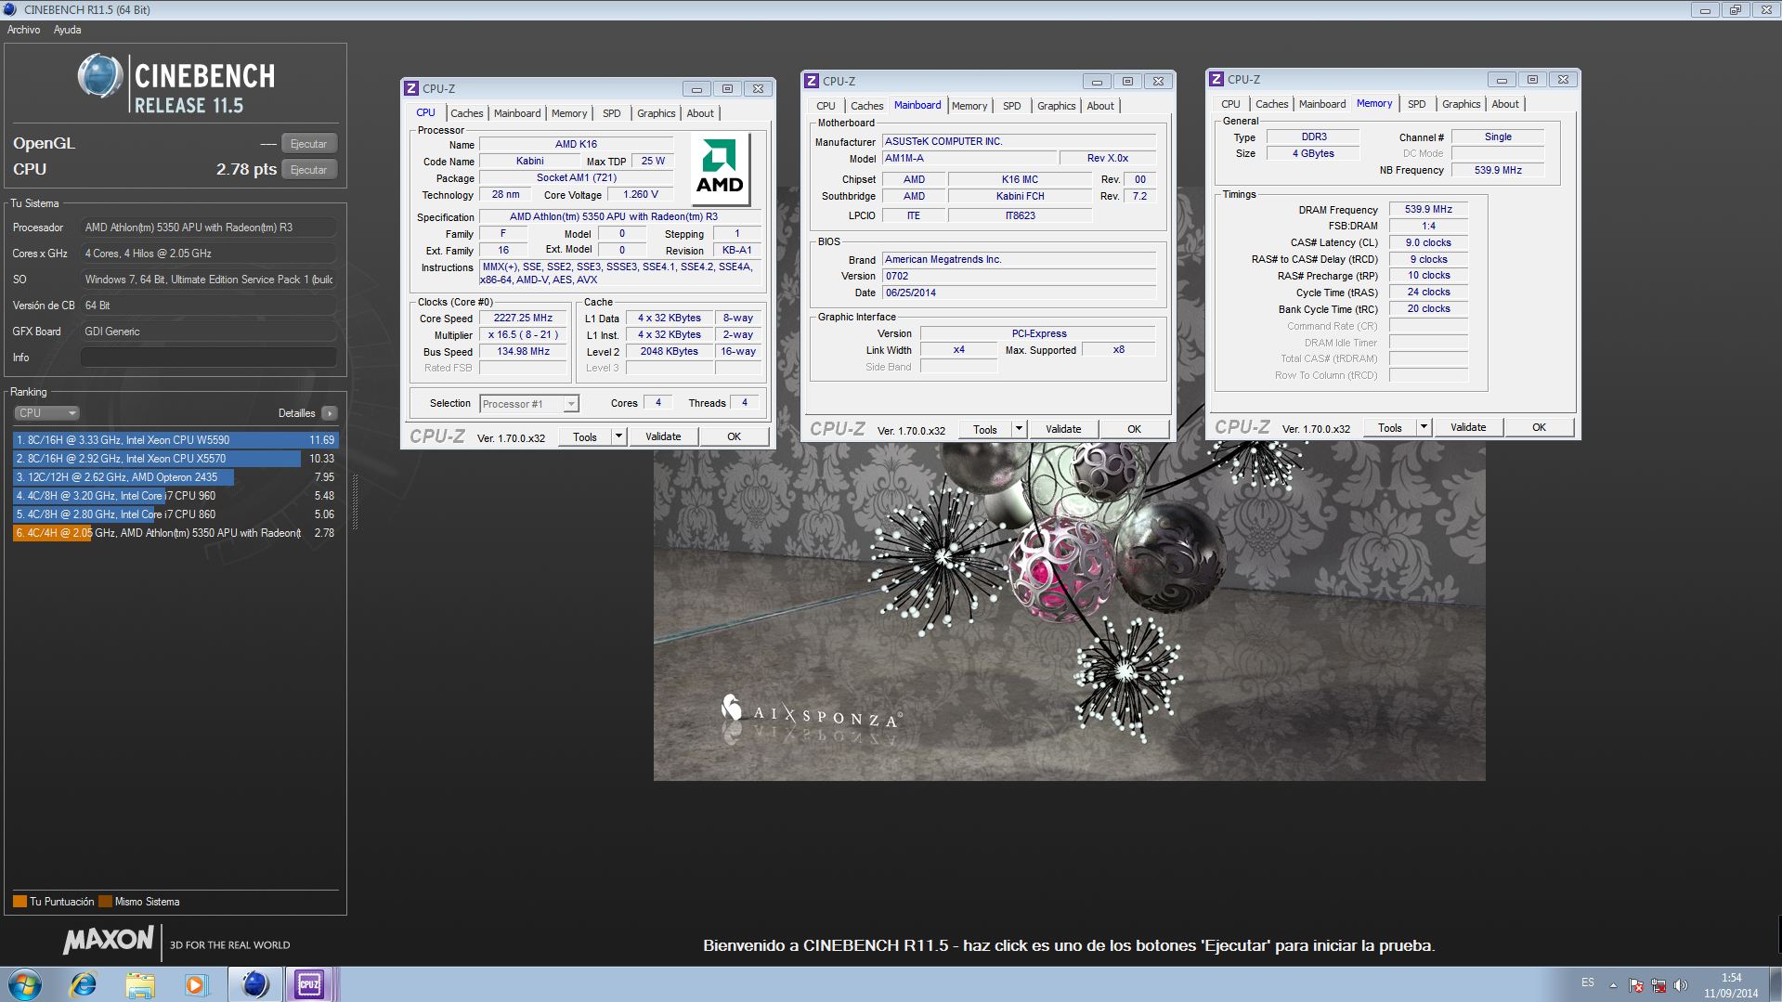Click Validate in Mainboard window
Screen dimensions: 1782x1002
click(1063, 429)
